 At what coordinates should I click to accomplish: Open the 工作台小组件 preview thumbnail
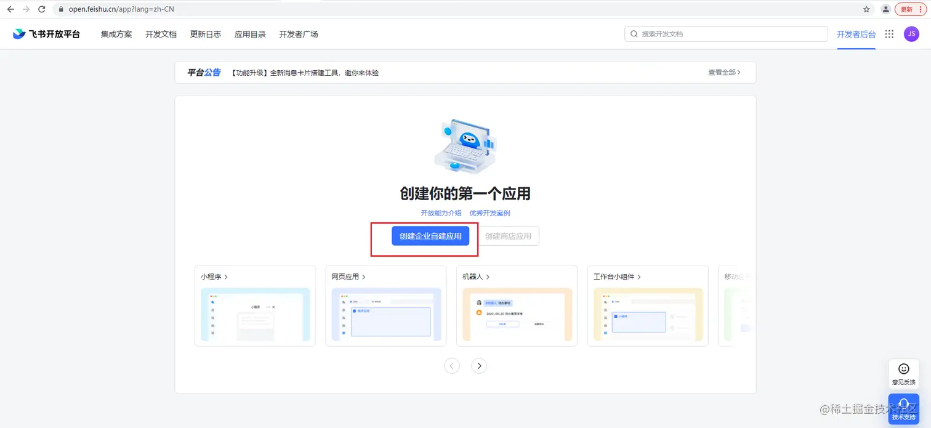648,315
